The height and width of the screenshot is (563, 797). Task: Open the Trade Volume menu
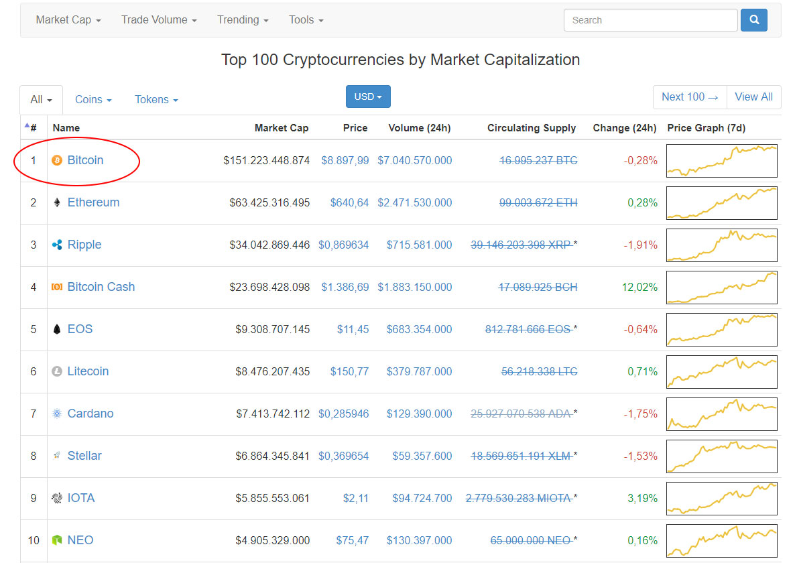coord(159,20)
